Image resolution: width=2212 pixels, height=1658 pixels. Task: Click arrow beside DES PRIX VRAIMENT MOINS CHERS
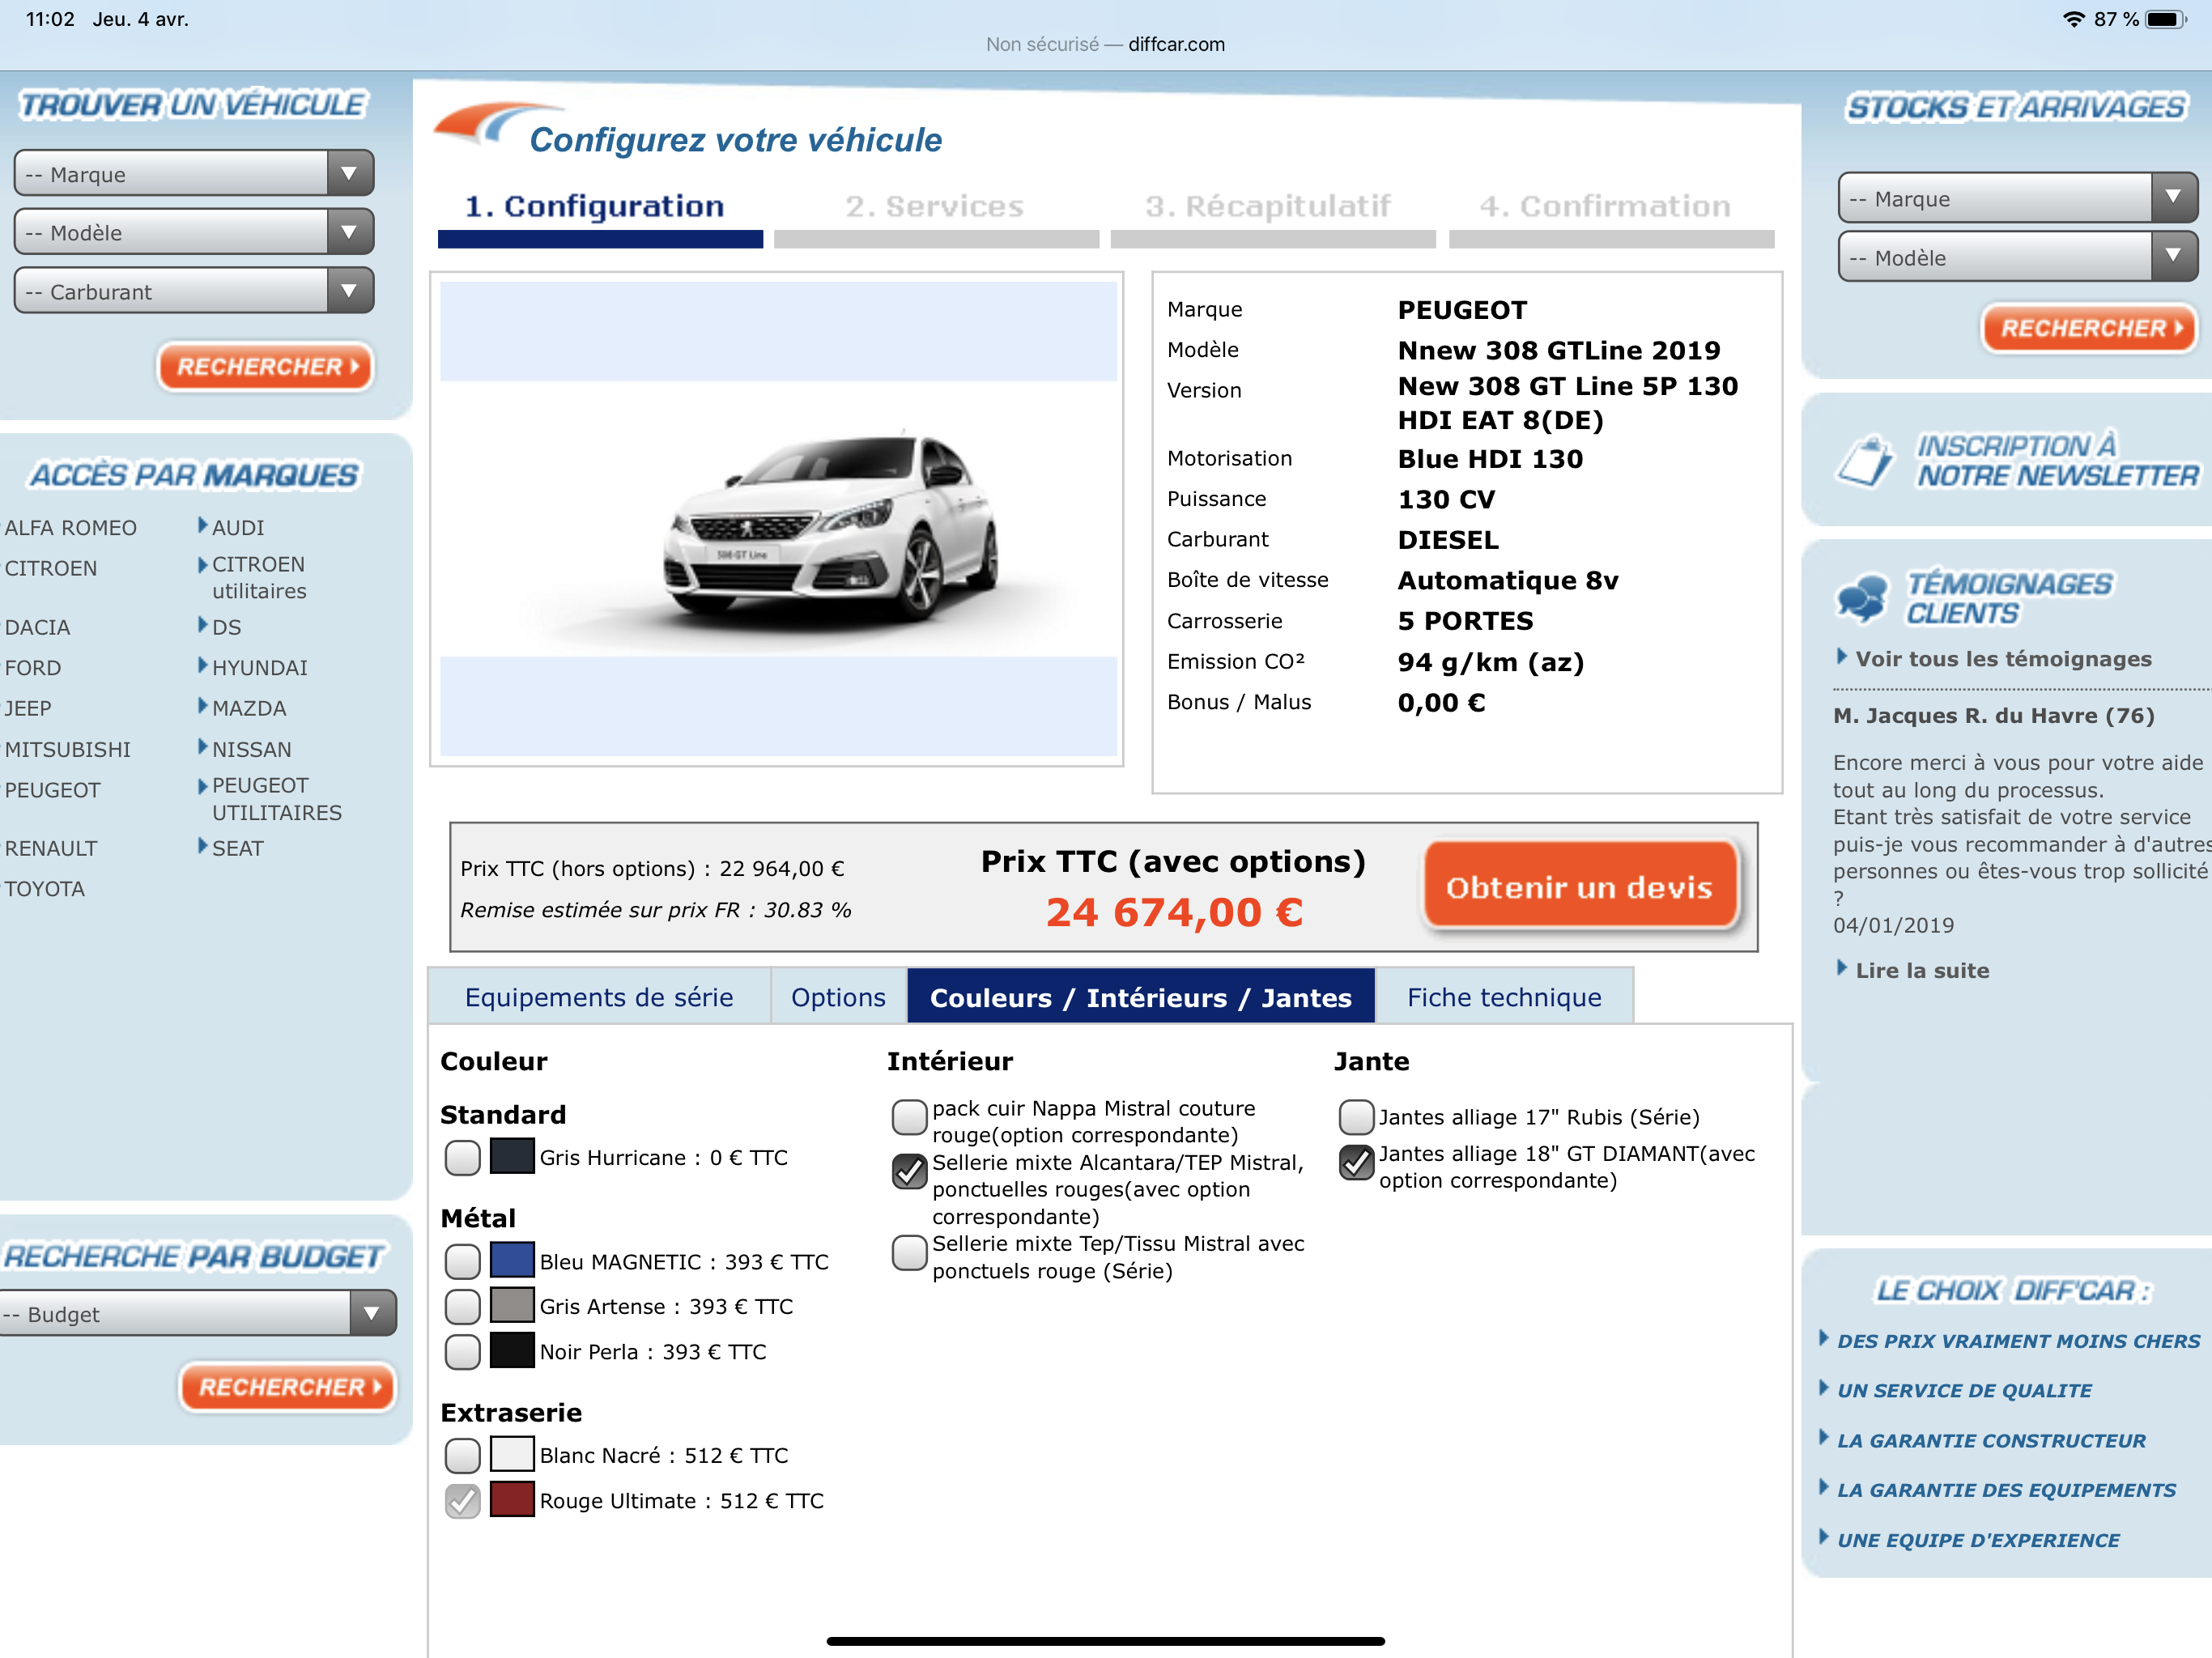click(1824, 1339)
